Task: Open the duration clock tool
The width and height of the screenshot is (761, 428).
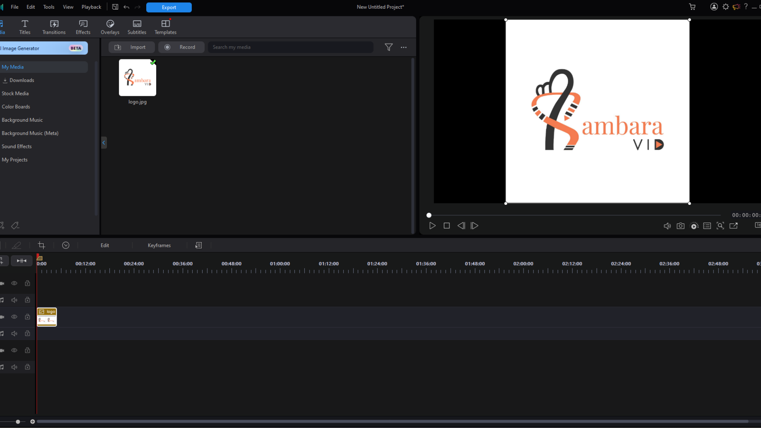Action: point(66,245)
